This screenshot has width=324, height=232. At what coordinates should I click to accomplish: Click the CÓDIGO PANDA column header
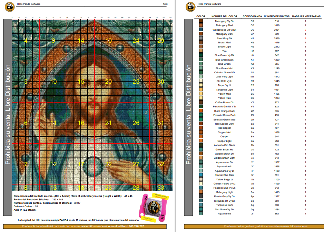tap(252, 16)
